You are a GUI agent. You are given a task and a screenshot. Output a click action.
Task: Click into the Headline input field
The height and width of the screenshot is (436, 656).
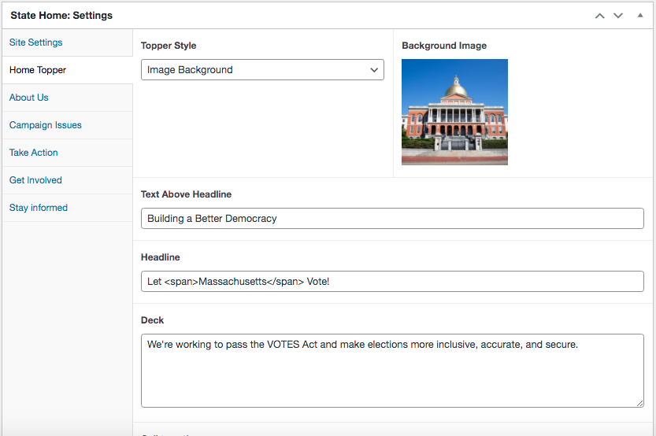pyautogui.click(x=392, y=281)
